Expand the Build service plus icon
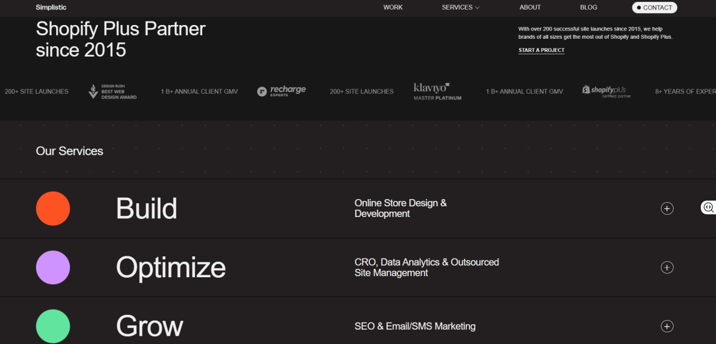Image resolution: width=716 pixels, height=344 pixels. pyautogui.click(x=667, y=209)
